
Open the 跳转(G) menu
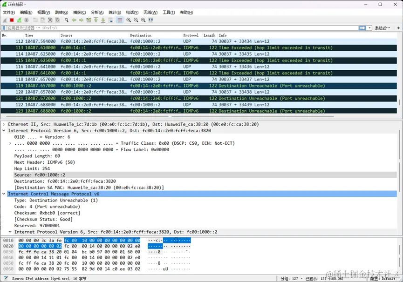pyautogui.click(x=61, y=12)
